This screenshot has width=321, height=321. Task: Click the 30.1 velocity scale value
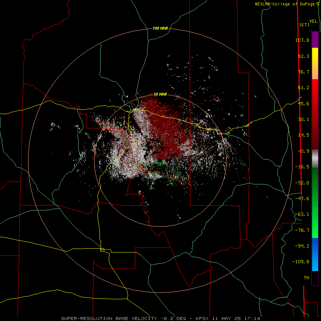[x=304, y=119]
